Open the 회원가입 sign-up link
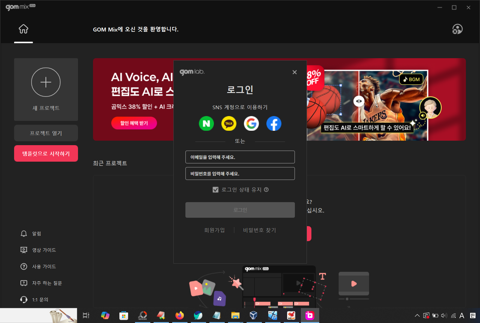The height and width of the screenshot is (323, 480). click(214, 230)
